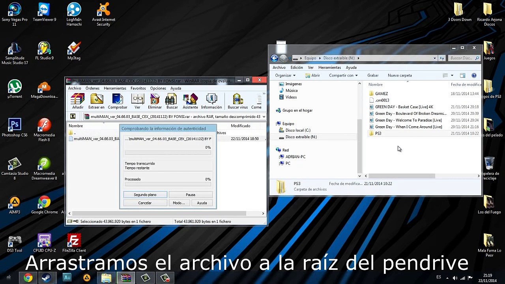Toggle the Explorer preview pane icon
Screen dimensions: 505x284
[462, 75]
